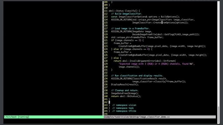Click the right-side vertical scrollbar thumb
This screenshot has width=223, height=125.
click(x=218, y=115)
